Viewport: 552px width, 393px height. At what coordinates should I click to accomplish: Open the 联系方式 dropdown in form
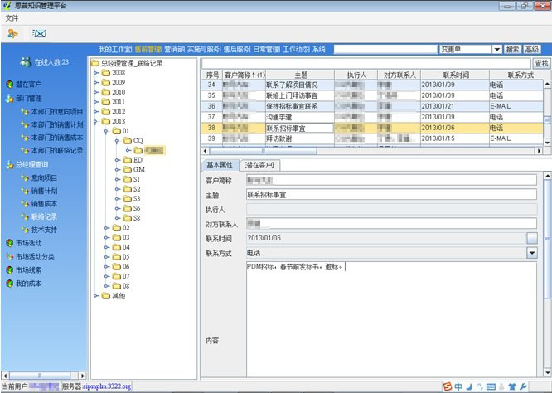pyautogui.click(x=532, y=253)
